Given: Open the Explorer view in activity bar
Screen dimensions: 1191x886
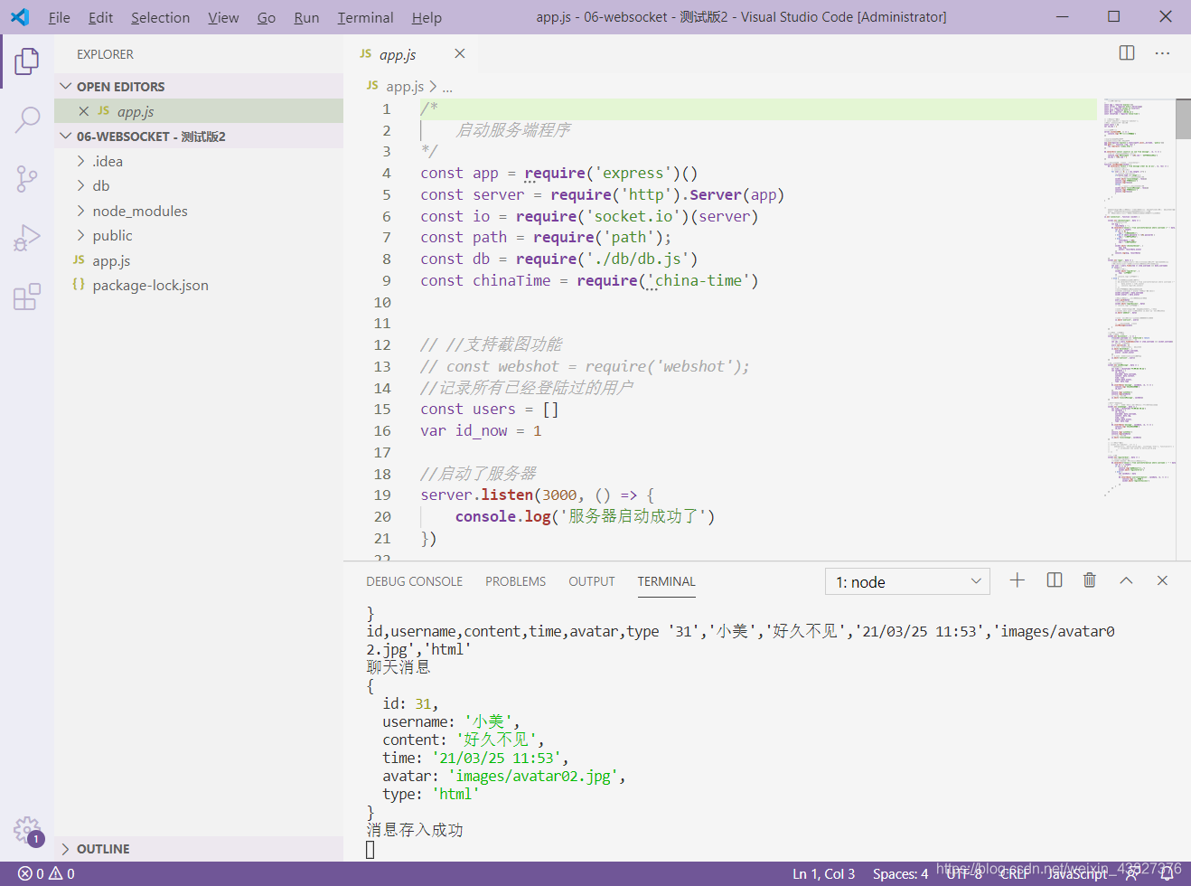Looking at the screenshot, I should coord(27,61).
